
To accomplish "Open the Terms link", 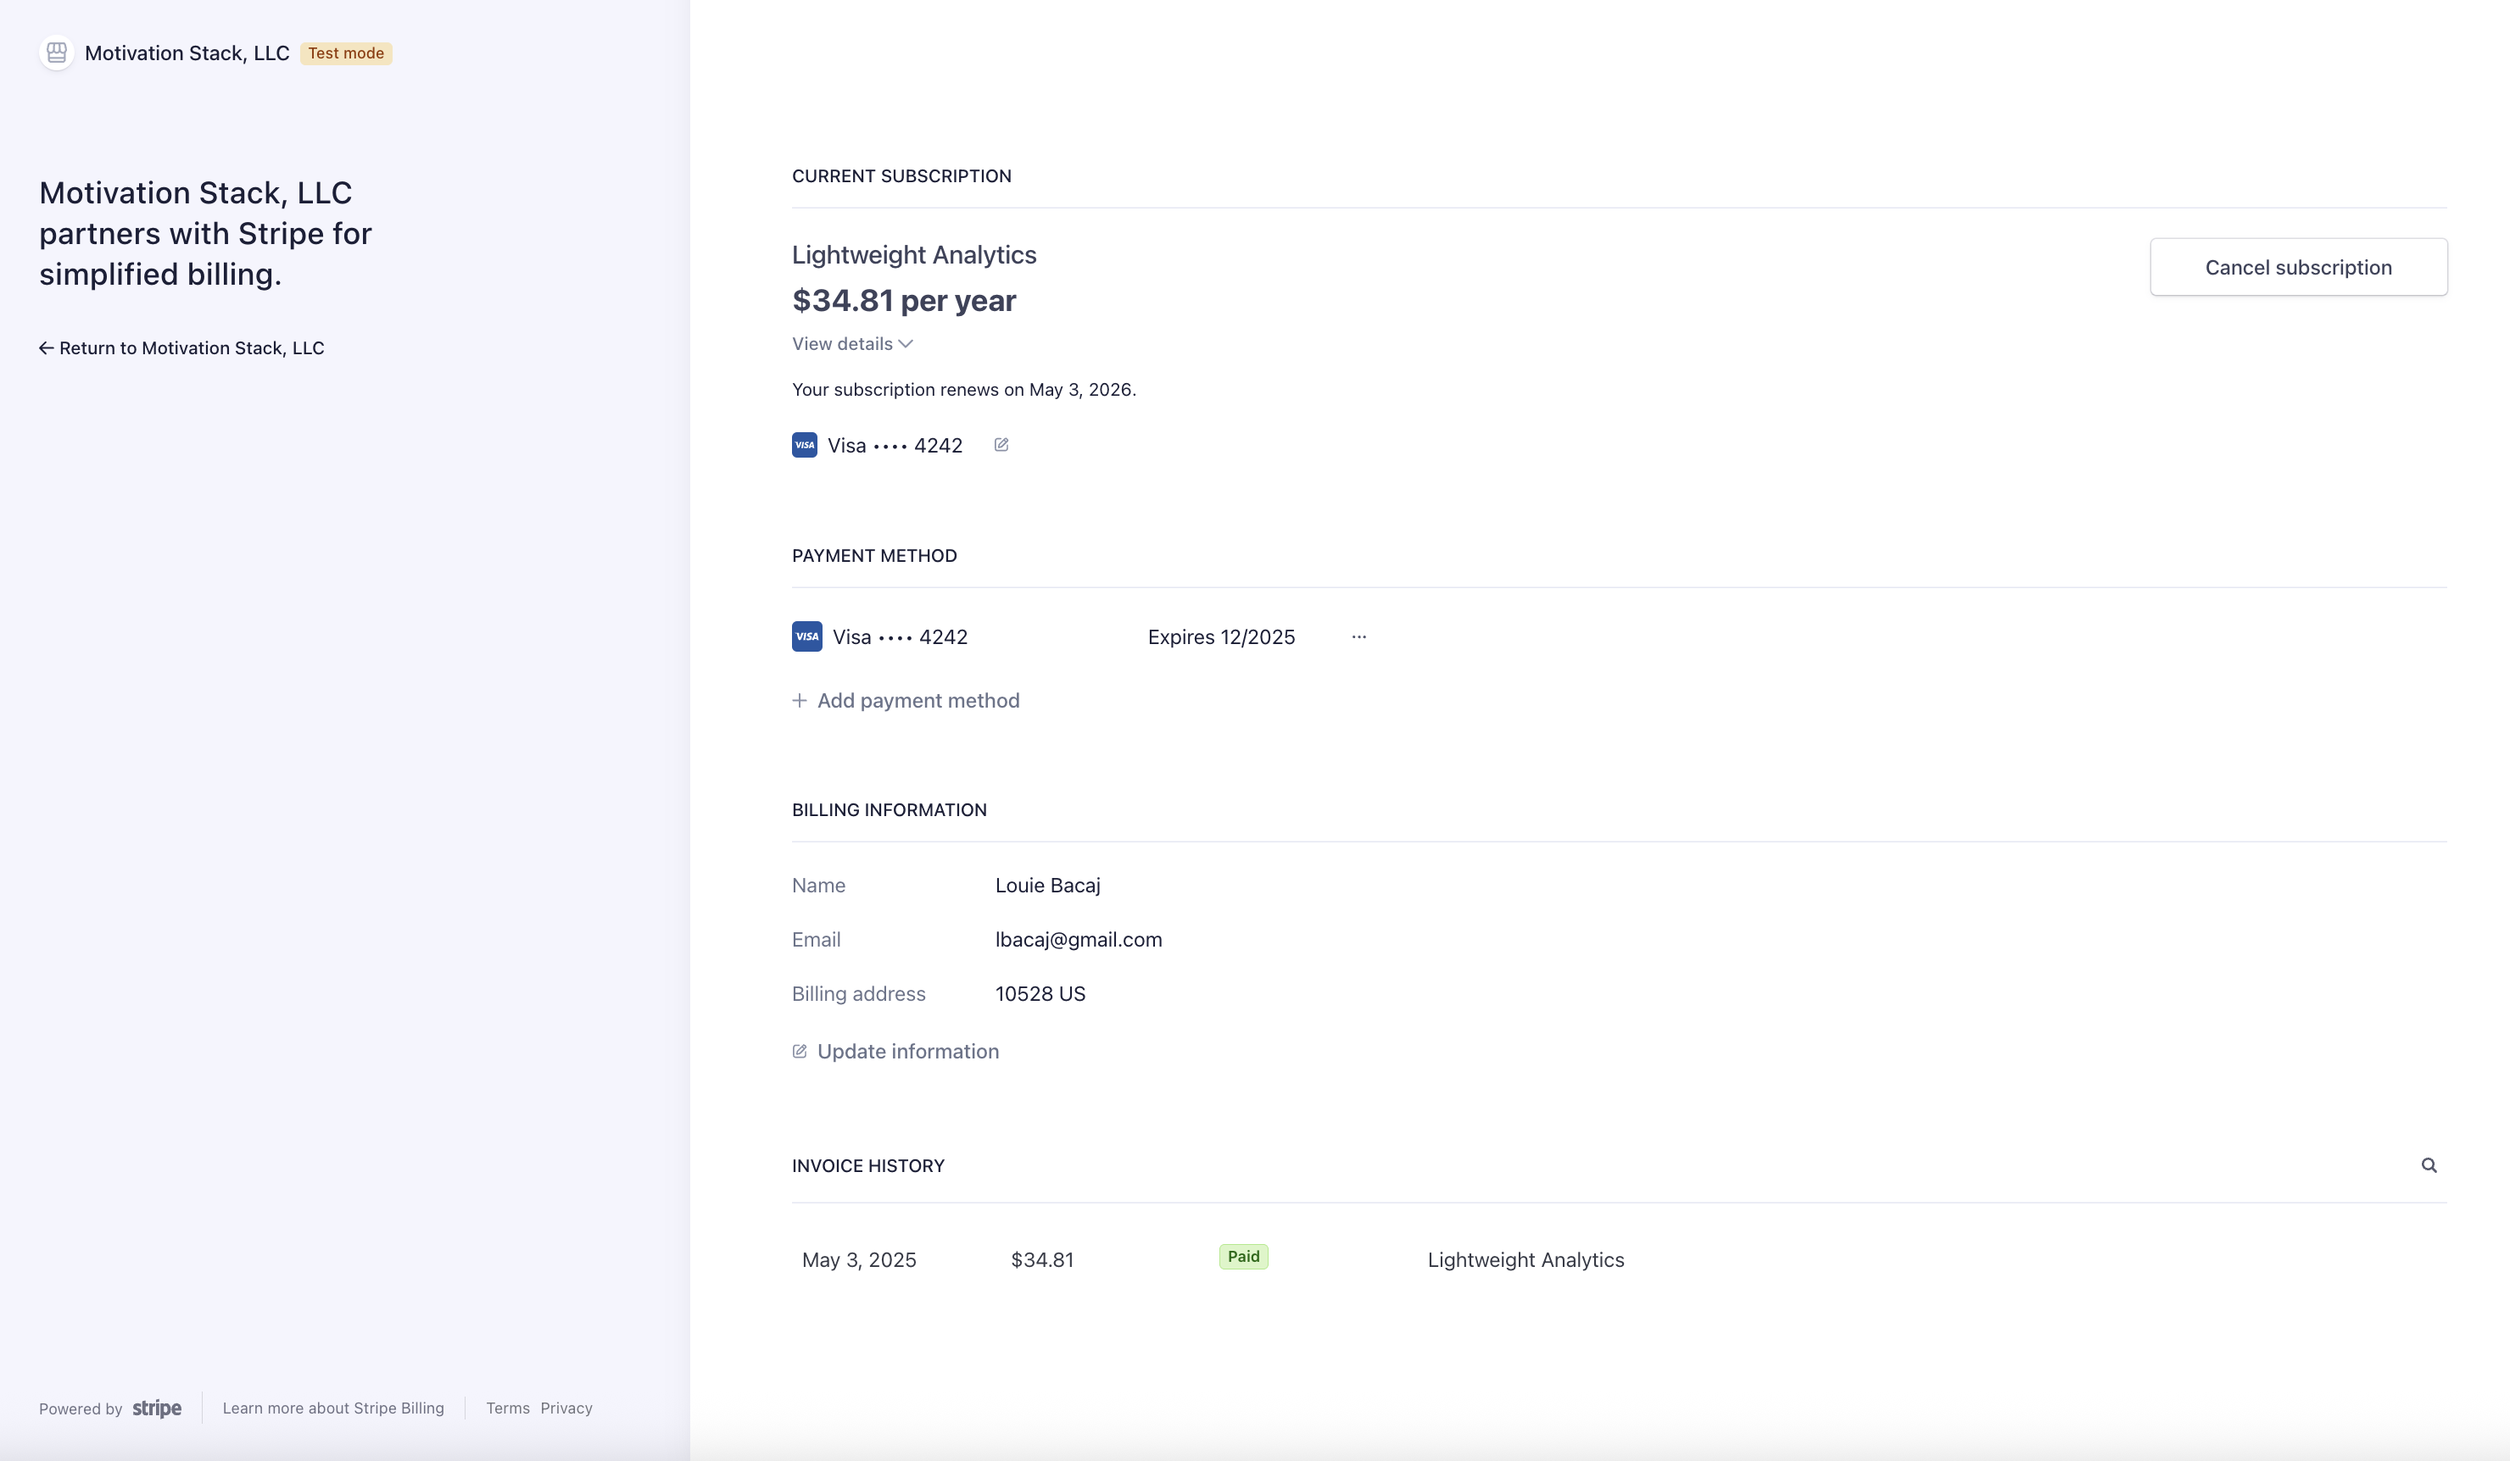I will coord(508,1408).
